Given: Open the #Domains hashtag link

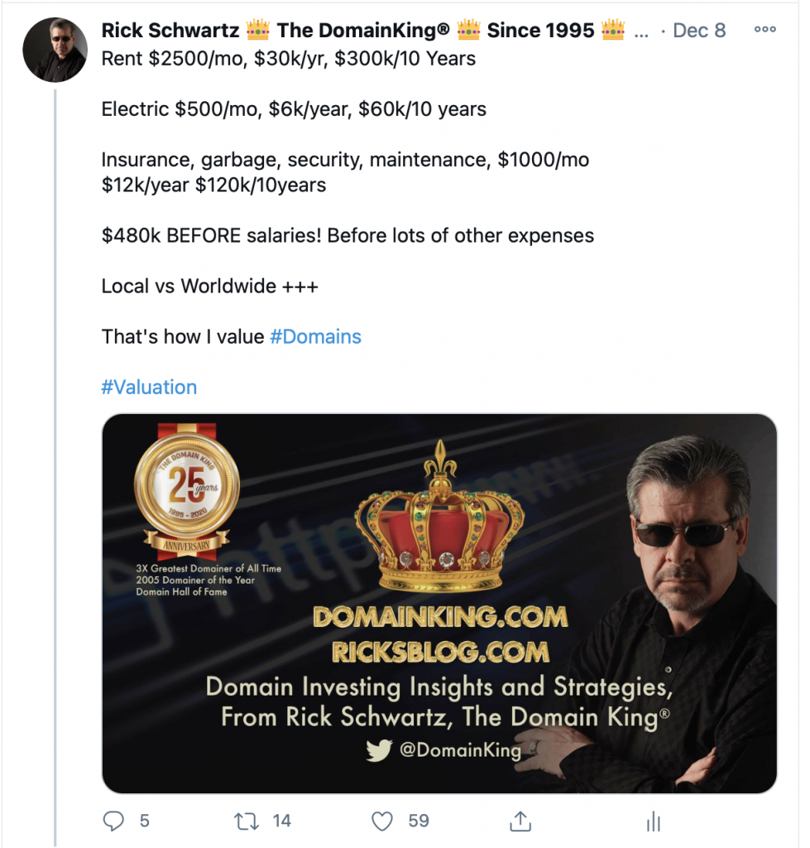Looking at the screenshot, I should (315, 336).
